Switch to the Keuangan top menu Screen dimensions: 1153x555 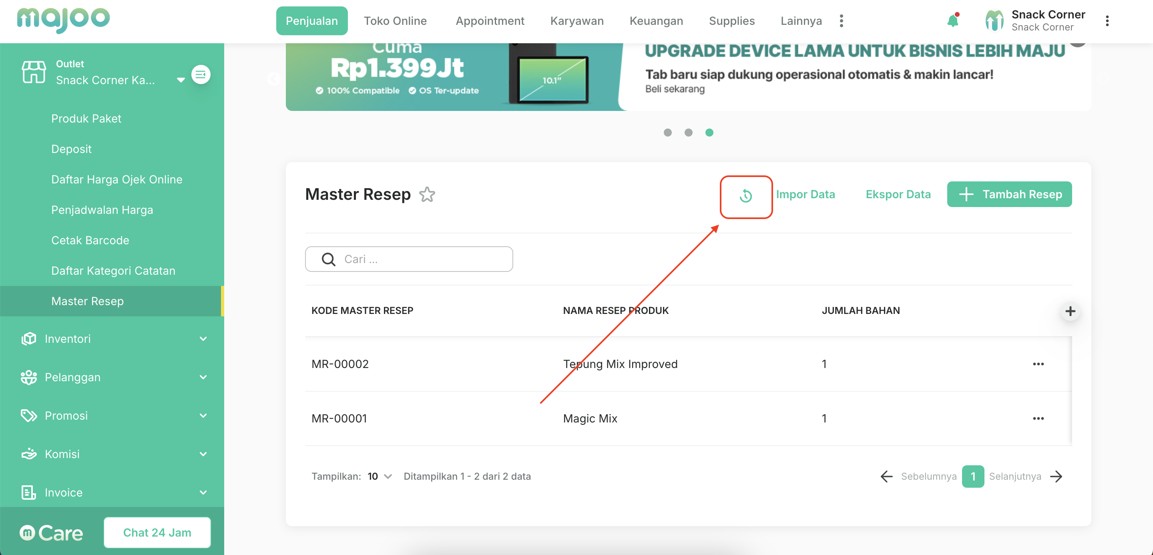click(x=656, y=21)
